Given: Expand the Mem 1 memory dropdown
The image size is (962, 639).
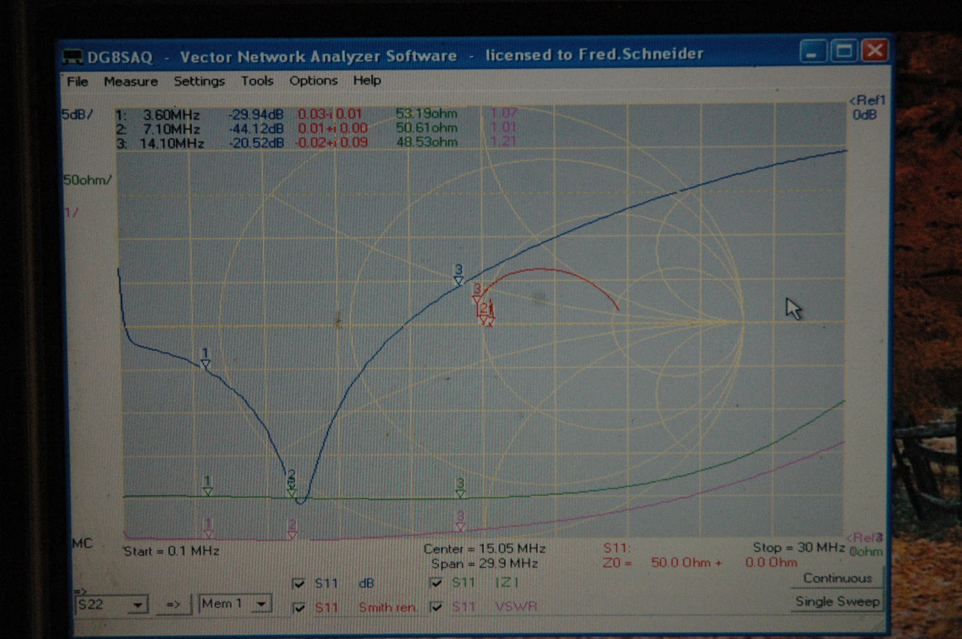Looking at the screenshot, I should pos(261,603).
